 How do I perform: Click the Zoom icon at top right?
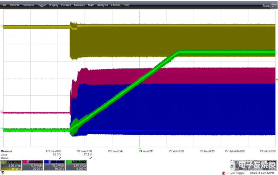point(266,5)
